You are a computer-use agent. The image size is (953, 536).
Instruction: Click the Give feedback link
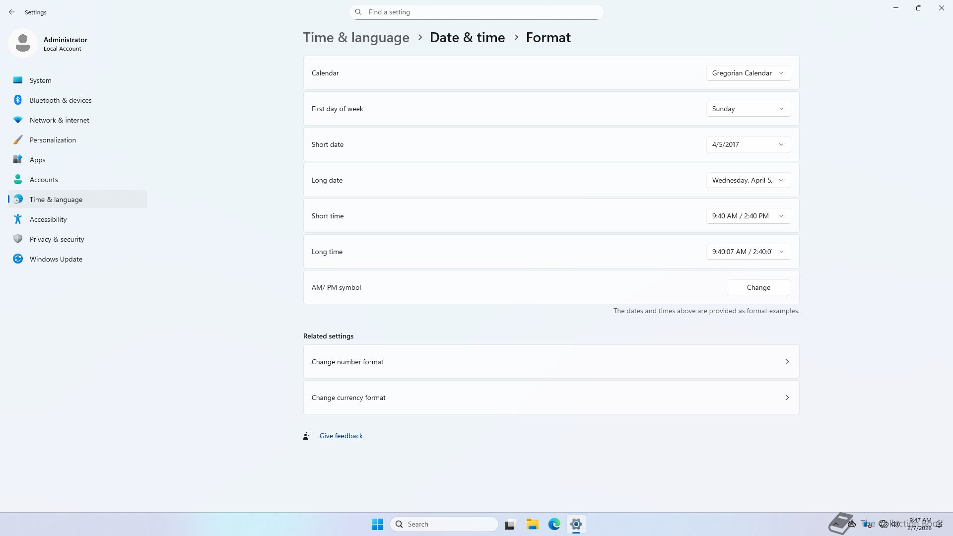[x=340, y=436]
